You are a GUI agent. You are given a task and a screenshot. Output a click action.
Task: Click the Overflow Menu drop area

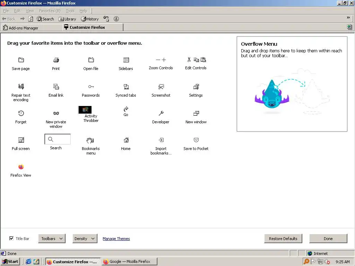point(292,84)
